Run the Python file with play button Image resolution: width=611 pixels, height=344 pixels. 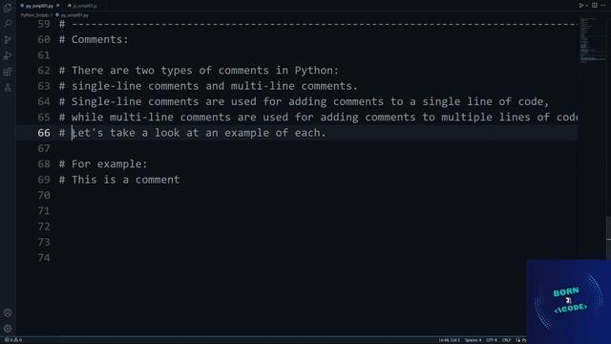[x=581, y=6]
